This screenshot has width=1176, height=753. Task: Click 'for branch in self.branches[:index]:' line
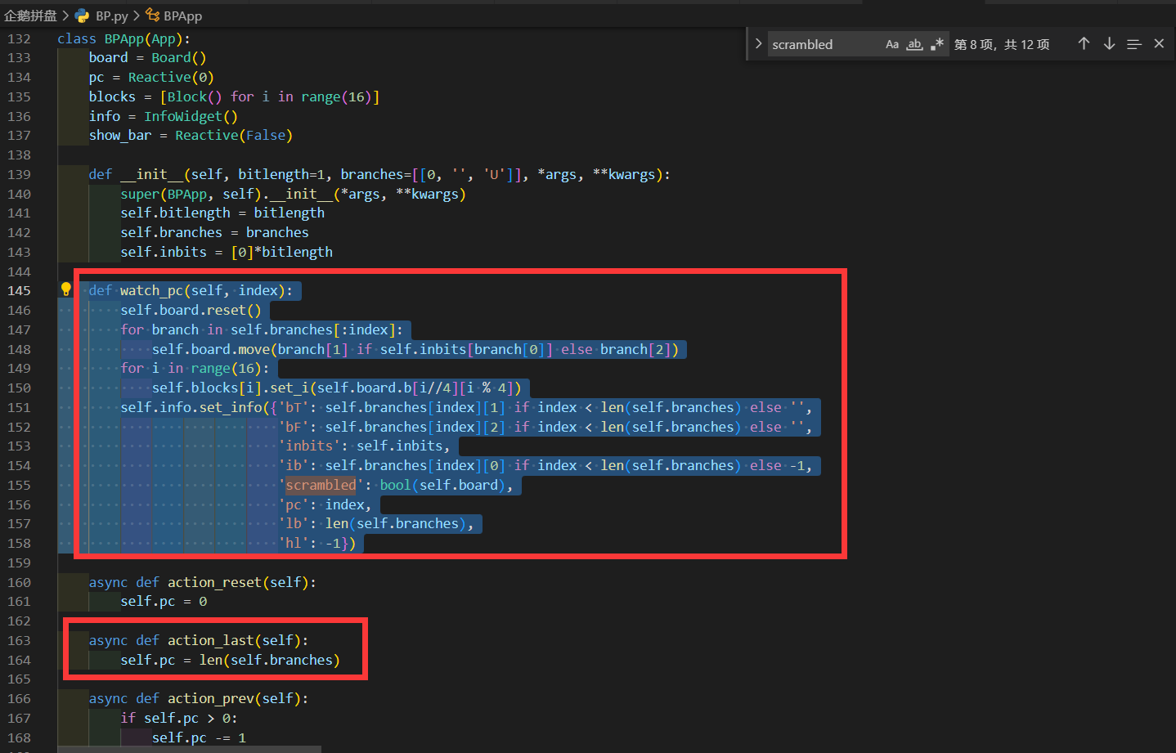pos(262,329)
